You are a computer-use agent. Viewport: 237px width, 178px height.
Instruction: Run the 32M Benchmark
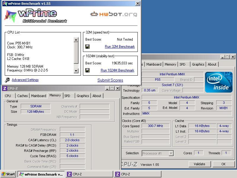pos(120,47)
